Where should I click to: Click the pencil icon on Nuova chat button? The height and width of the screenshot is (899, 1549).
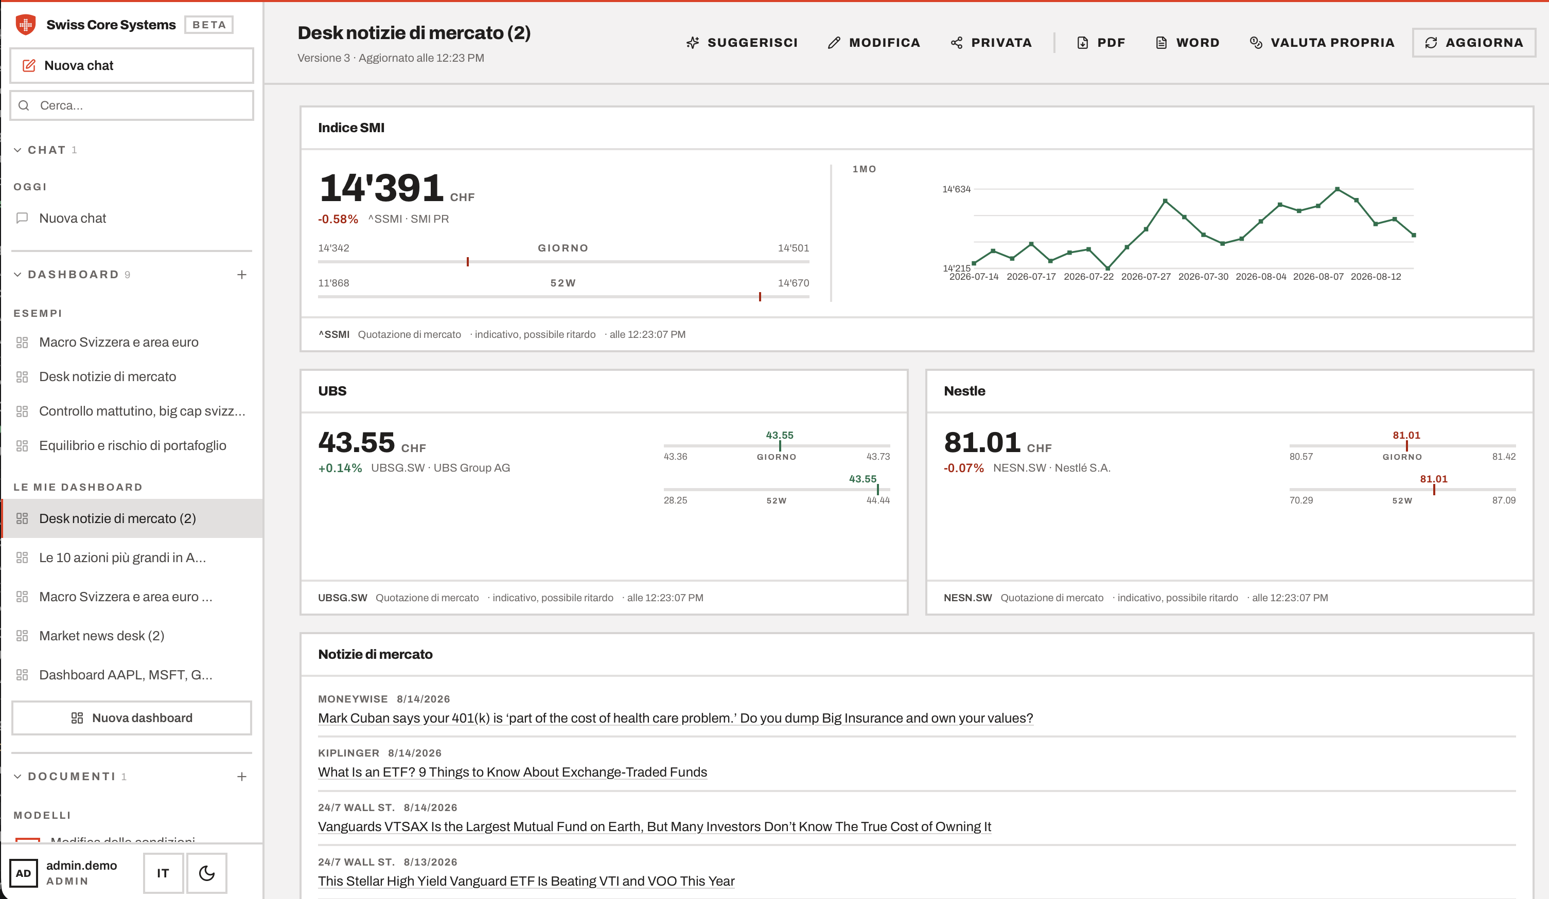(29, 65)
